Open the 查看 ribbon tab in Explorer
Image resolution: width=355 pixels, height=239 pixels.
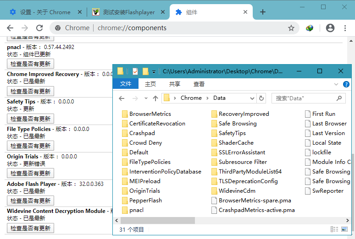[199, 84]
